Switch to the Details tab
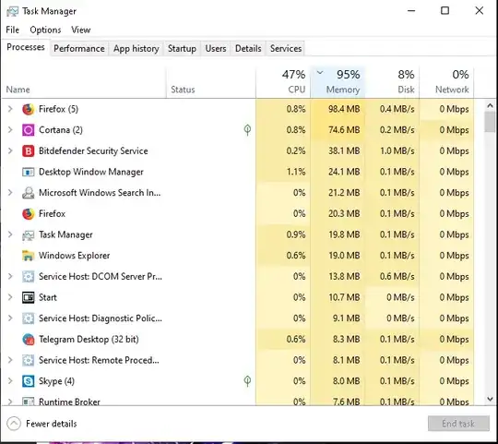Image resolution: width=498 pixels, height=444 pixels. pyautogui.click(x=248, y=49)
